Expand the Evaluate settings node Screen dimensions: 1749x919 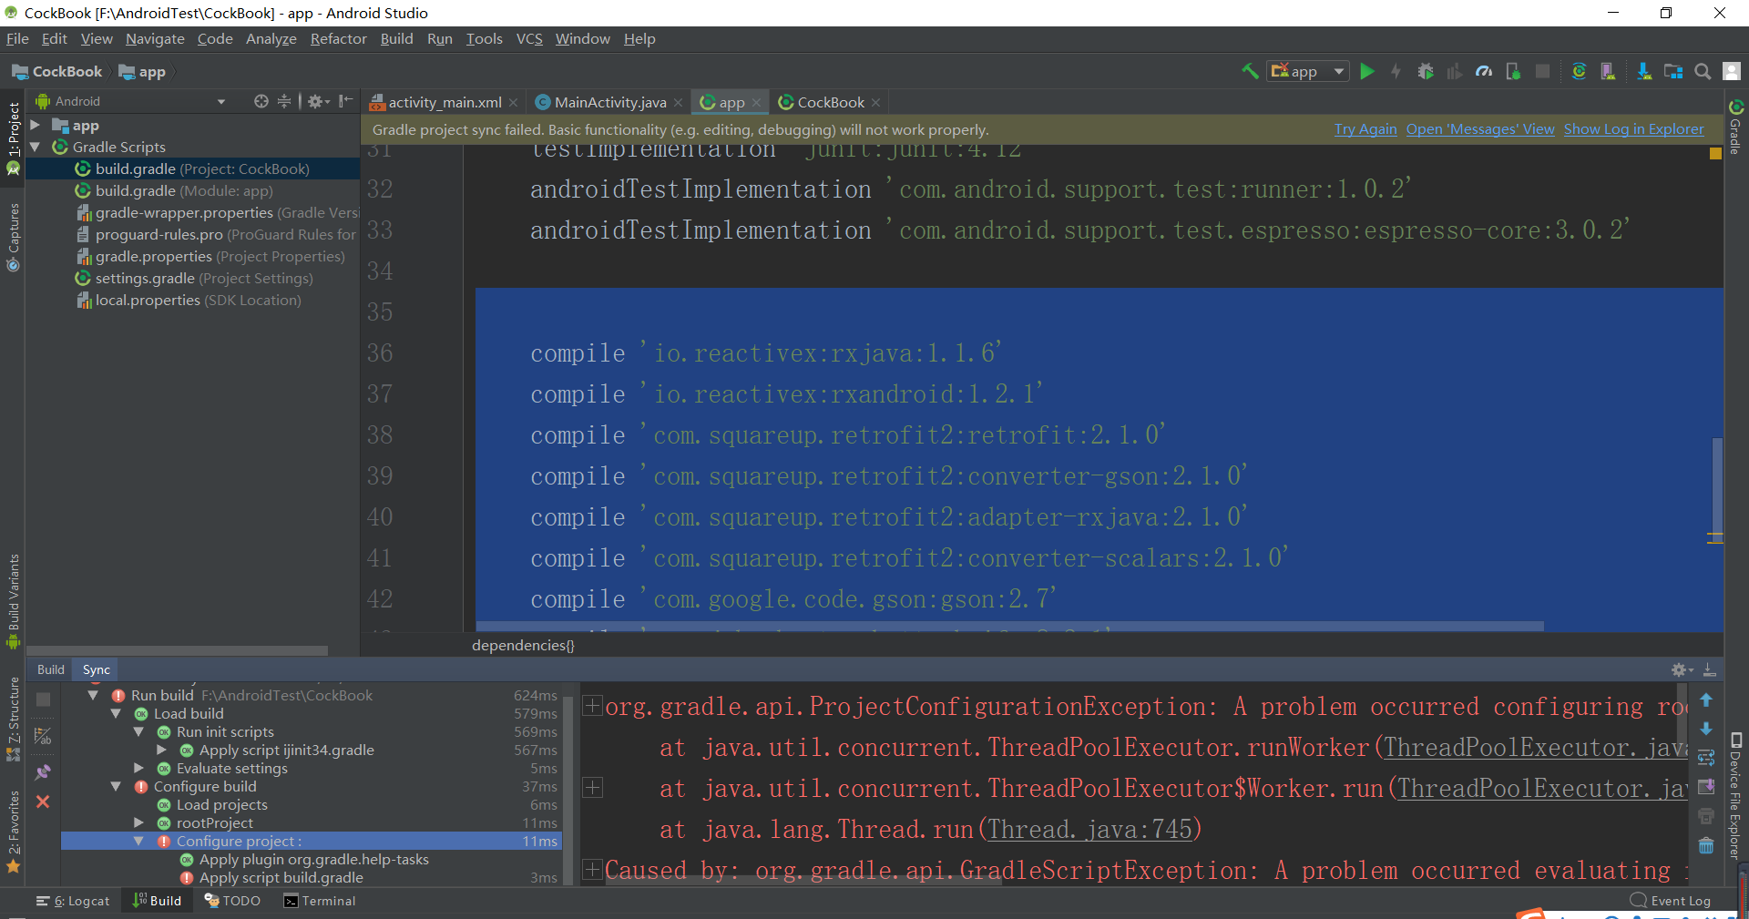pyautogui.click(x=138, y=768)
